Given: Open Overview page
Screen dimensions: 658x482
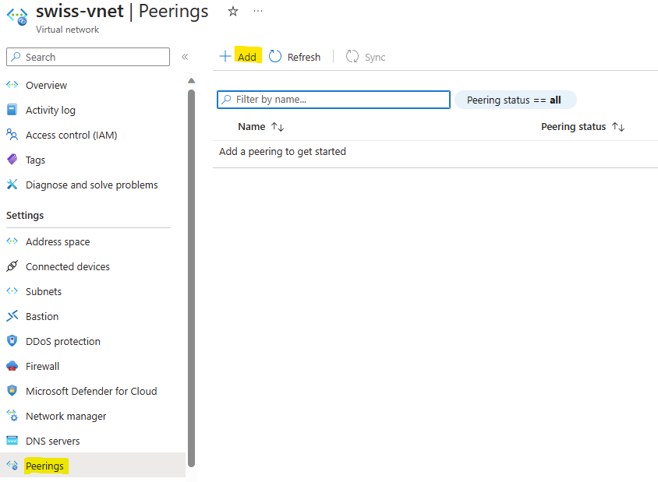Looking at the screenshot, I should pos(46,86).
